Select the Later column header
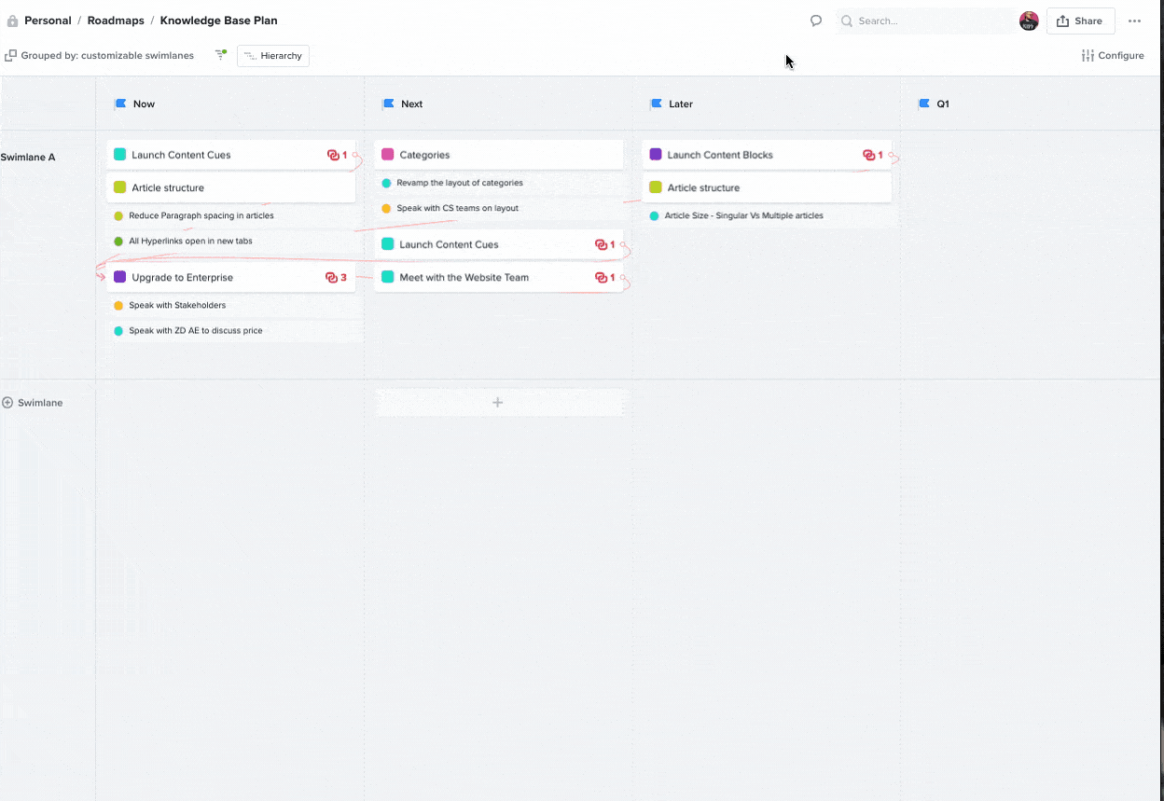Viewport: 1164px width, 801px height. click(681, 104)
